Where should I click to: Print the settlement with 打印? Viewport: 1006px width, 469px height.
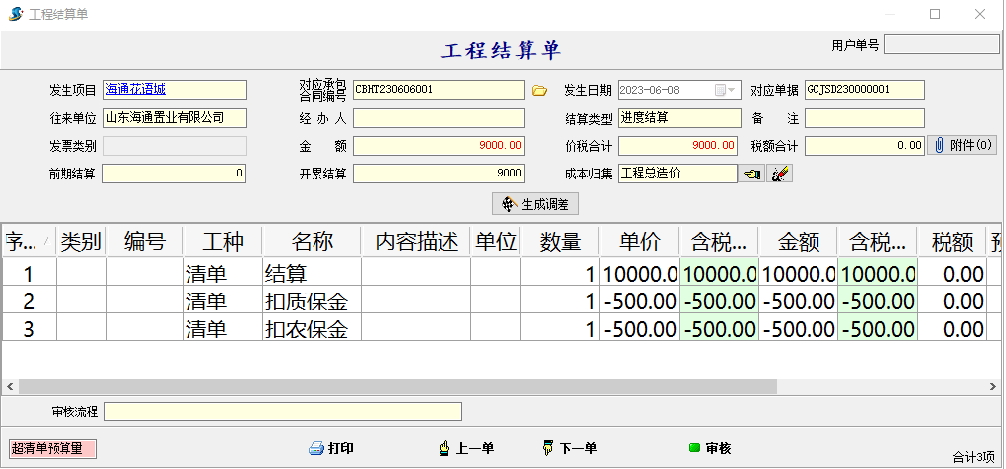pyautogui.click(x=331, y=449)
